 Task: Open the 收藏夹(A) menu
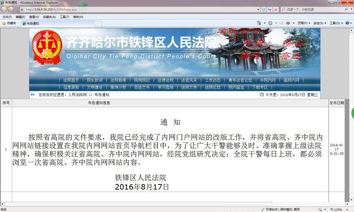[49, 17]
